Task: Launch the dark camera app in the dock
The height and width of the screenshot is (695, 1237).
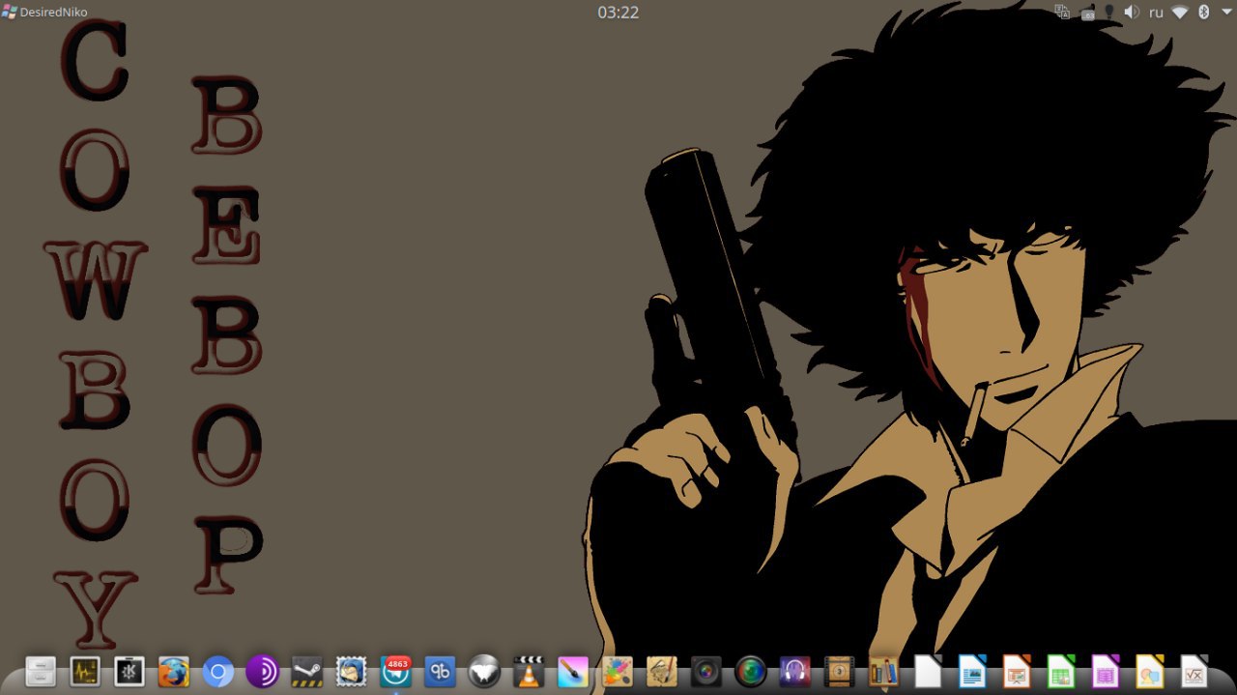Action: pos(706,671)
